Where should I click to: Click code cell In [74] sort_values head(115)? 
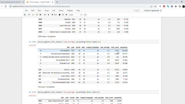(x=98, y=42)
